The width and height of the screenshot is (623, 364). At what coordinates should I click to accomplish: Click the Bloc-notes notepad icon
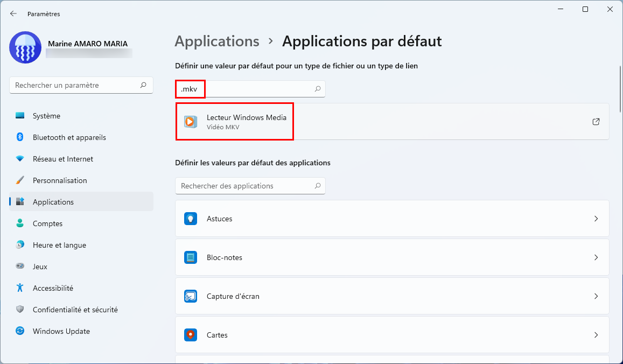[x=190, y=257]
